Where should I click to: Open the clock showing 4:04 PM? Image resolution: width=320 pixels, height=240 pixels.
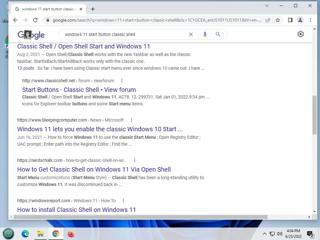pos(293,234)
